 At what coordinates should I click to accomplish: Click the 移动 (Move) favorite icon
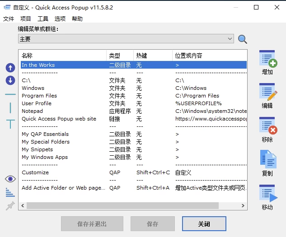click(x=268, y=194)
